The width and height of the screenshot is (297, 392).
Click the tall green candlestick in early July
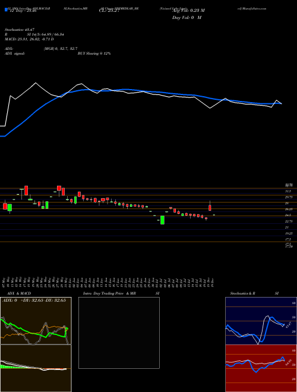[x=163, y=220]
